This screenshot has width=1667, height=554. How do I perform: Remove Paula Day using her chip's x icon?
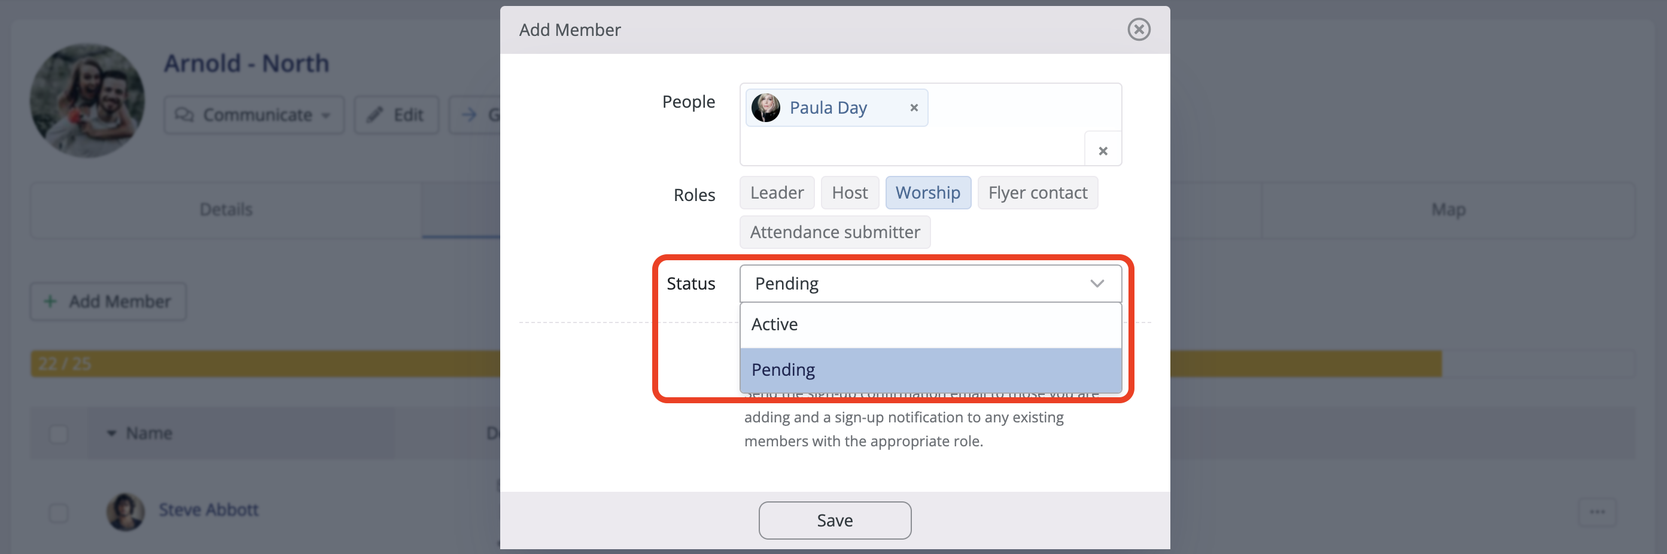point(913,108)
